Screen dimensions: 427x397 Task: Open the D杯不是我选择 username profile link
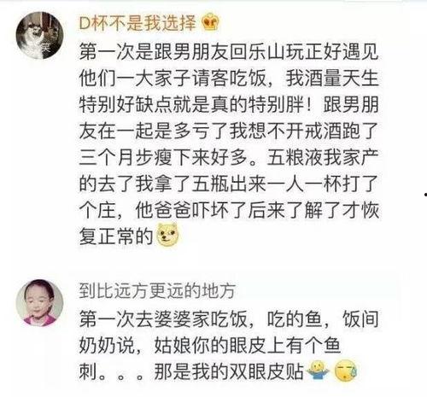coord(137,23)
